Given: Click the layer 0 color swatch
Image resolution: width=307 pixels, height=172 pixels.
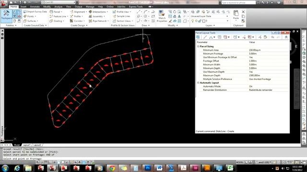Looking at the screenshot, I should 203,21.
